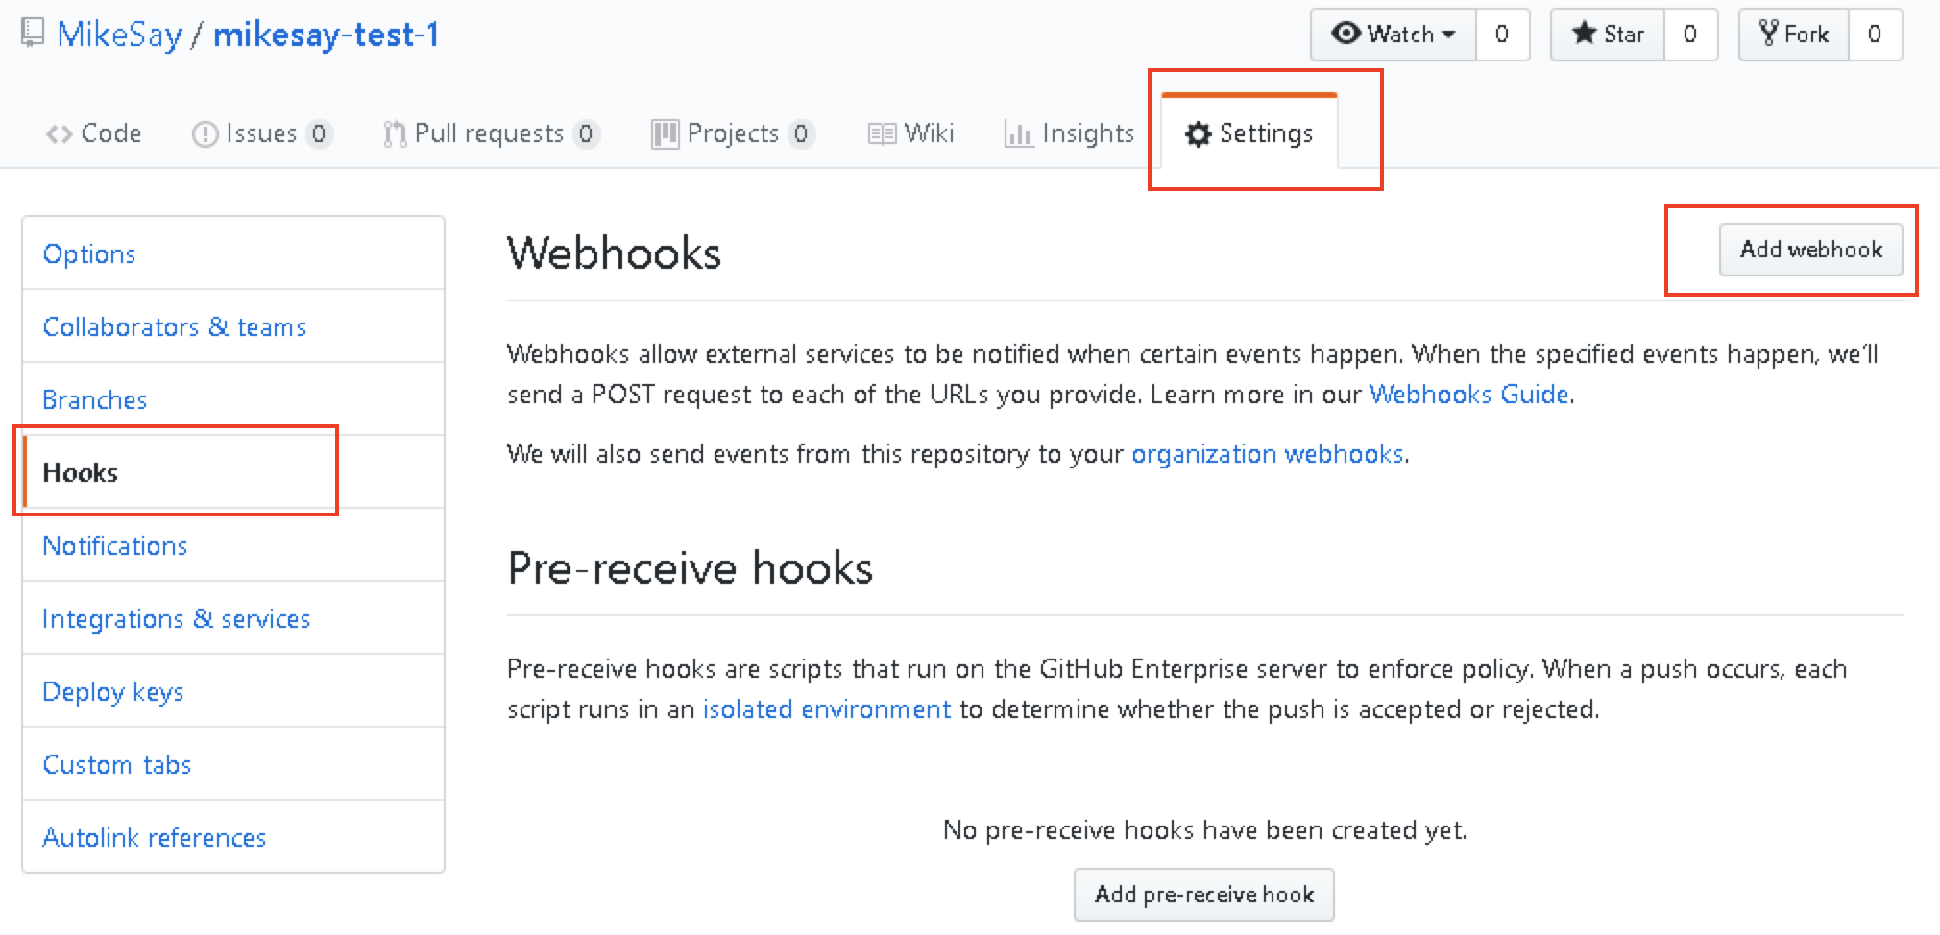The width and height of the screenshot is (1940, 935).
Task: Click the Pull requests icon
Action: pyautogui.click(x=394, y=134)
